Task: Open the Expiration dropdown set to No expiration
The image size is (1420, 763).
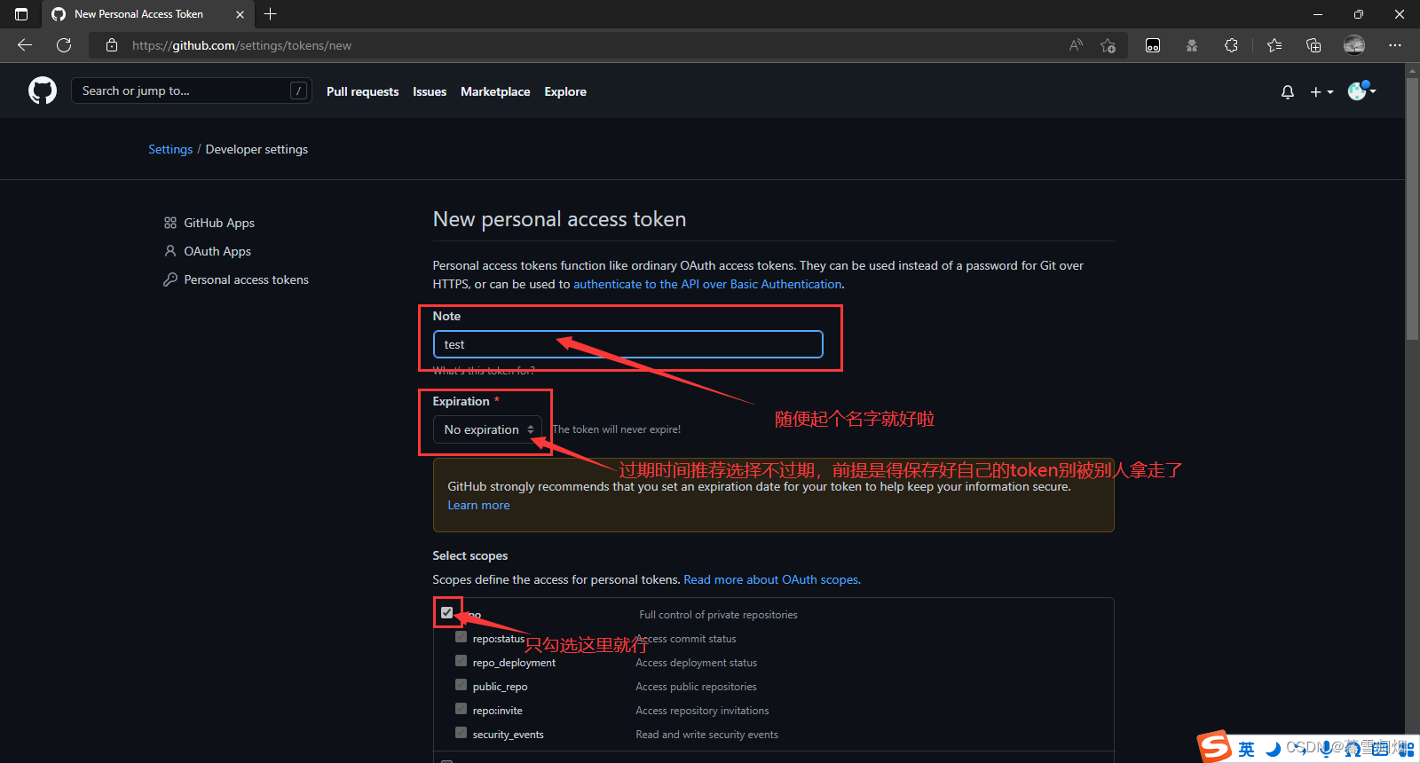Action: (487, 429)
